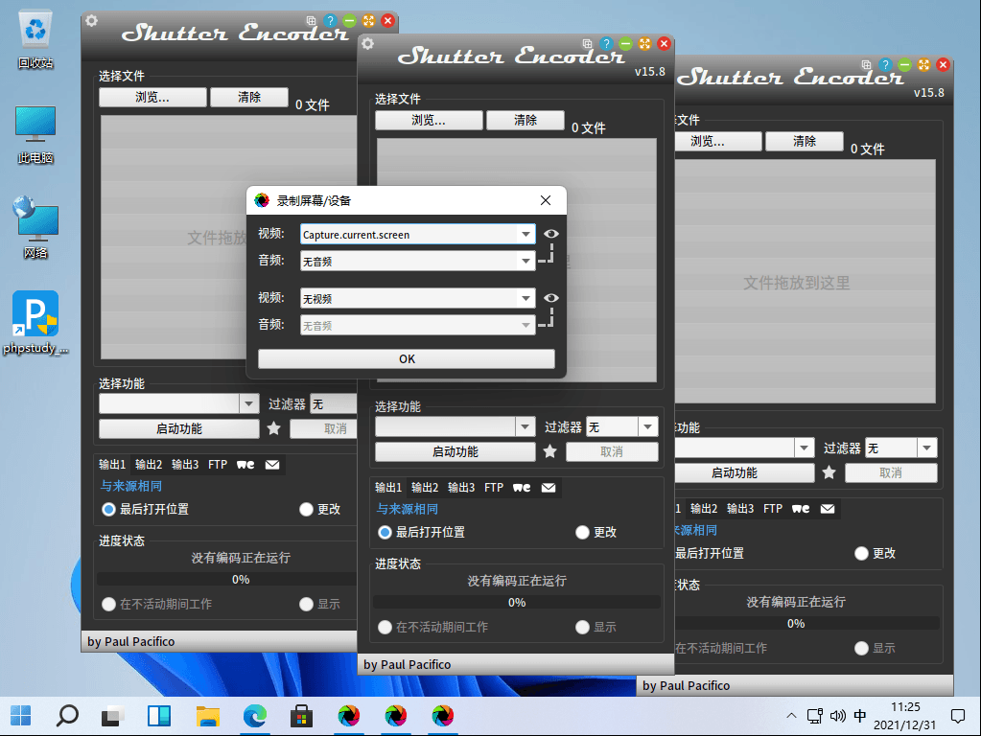Click 清除 button in middle window
This screenshot has width=981, height=736.
coord(526,121)
